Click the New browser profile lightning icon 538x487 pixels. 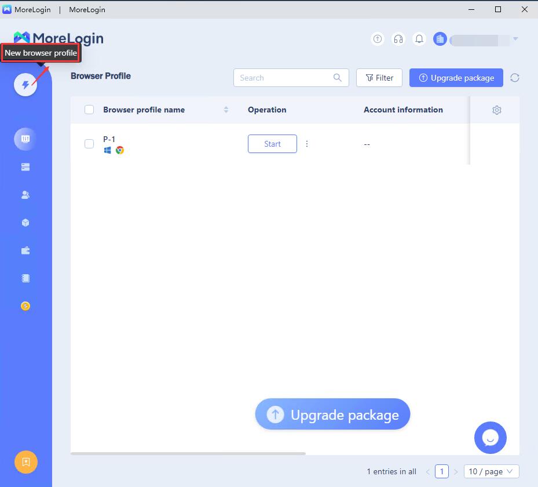pyautogui.click(x=25, y=85)
